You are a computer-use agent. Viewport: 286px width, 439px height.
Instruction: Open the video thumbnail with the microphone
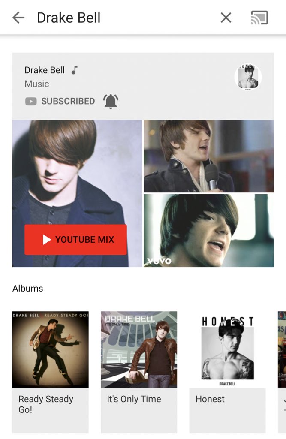pyautogui.click(x=209, y=156)
